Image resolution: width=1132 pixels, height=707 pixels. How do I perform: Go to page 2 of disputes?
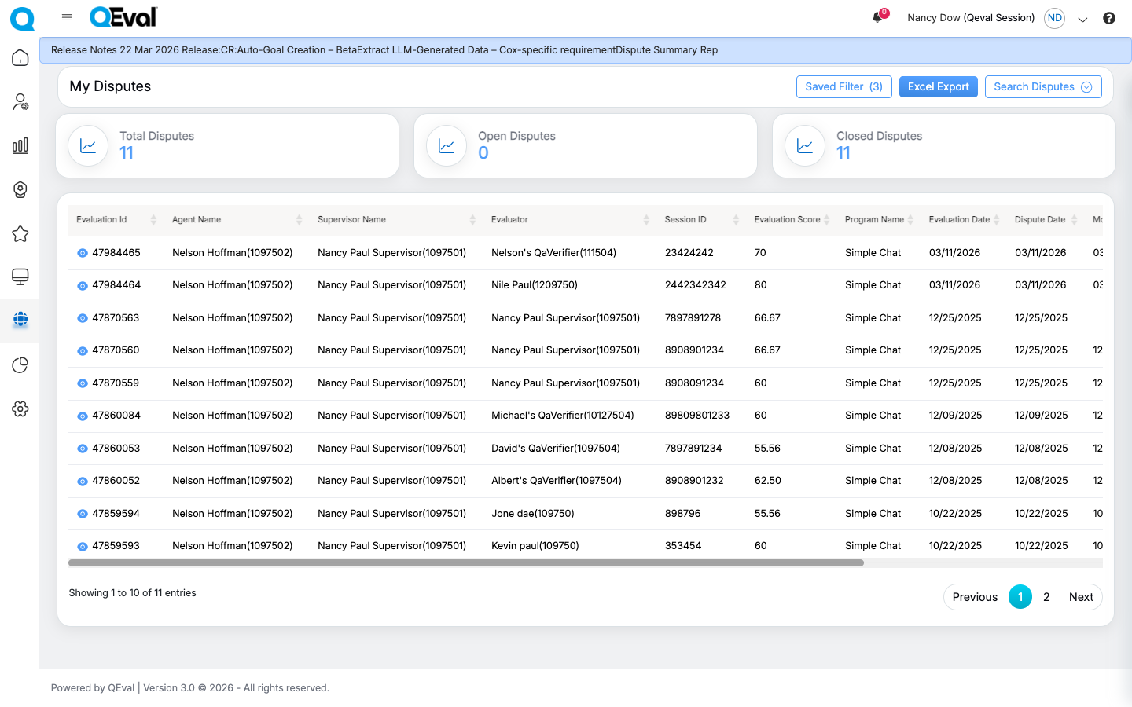point(1046,597)
